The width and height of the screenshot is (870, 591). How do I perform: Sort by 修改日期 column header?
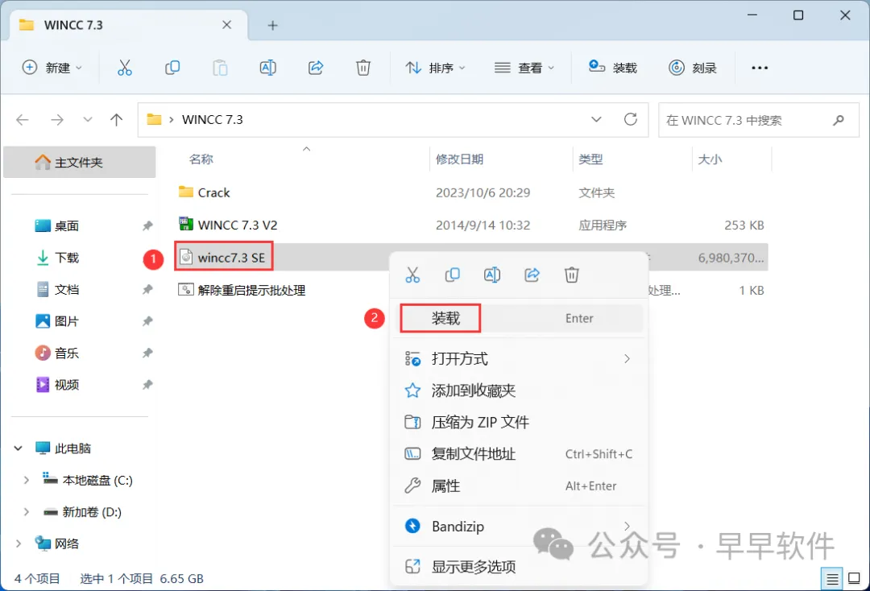click(459, 159)
